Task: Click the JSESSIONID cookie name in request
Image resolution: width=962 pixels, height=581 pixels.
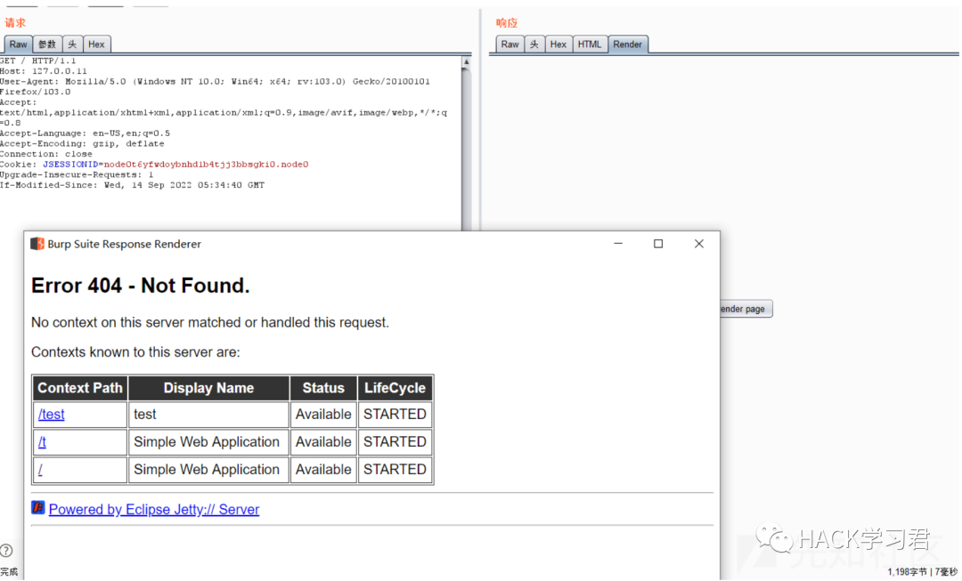Action: [70, 165]
